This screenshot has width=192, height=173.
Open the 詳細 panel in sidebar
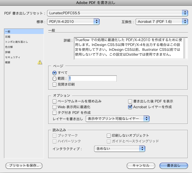coord(24,52)
